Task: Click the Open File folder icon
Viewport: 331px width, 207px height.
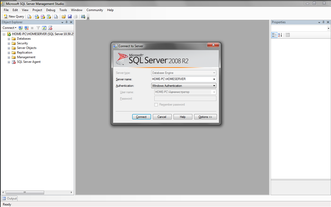Action: [64, 16]
